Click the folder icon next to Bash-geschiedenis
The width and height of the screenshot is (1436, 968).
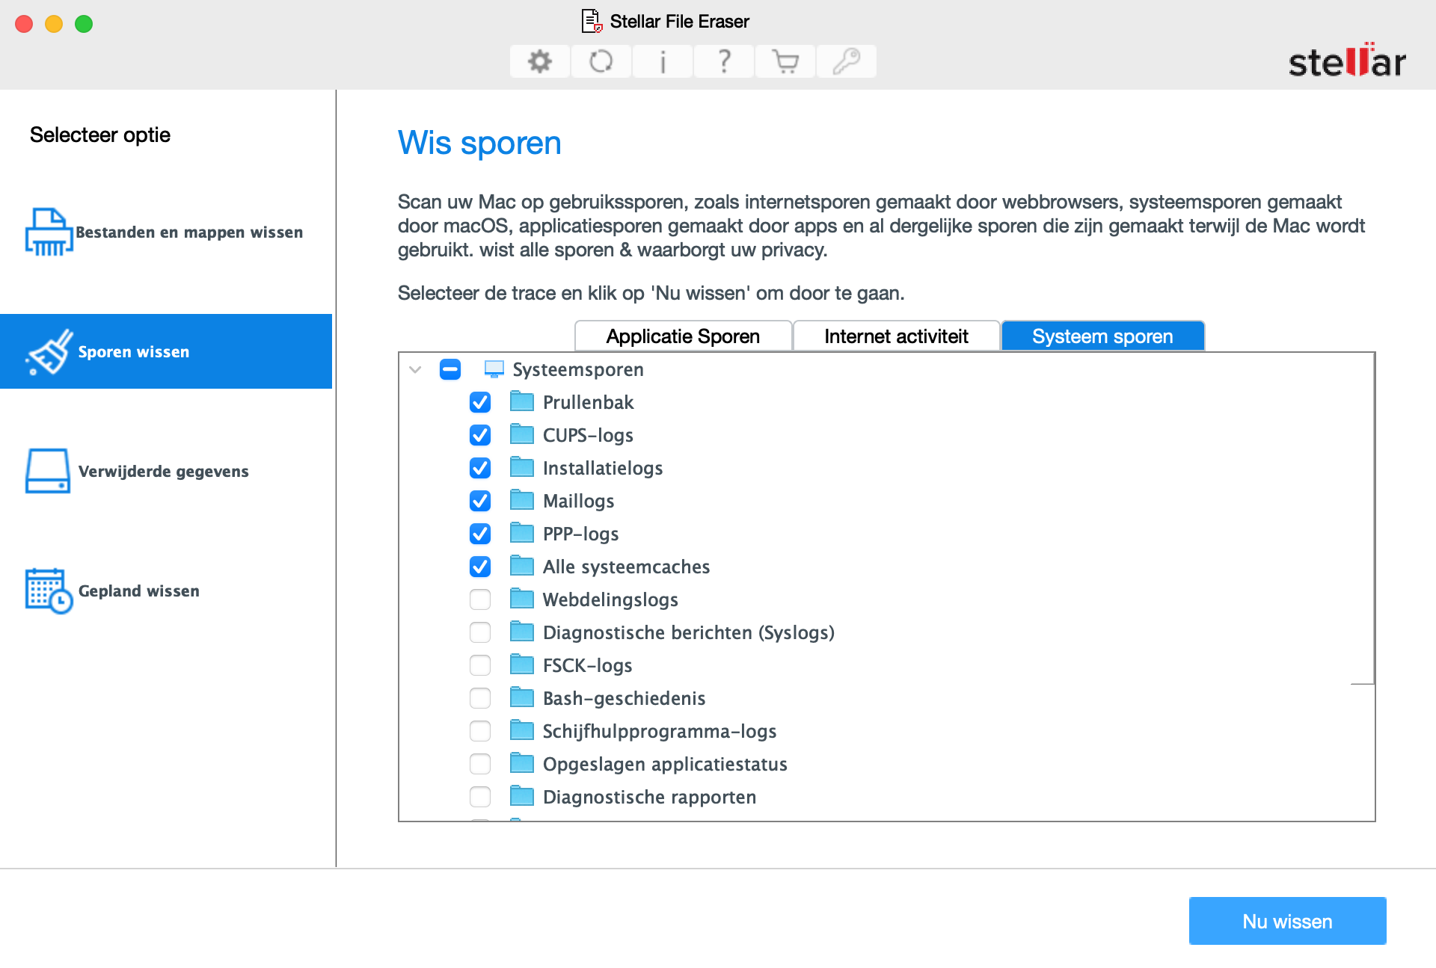click(x=522, y=698)
